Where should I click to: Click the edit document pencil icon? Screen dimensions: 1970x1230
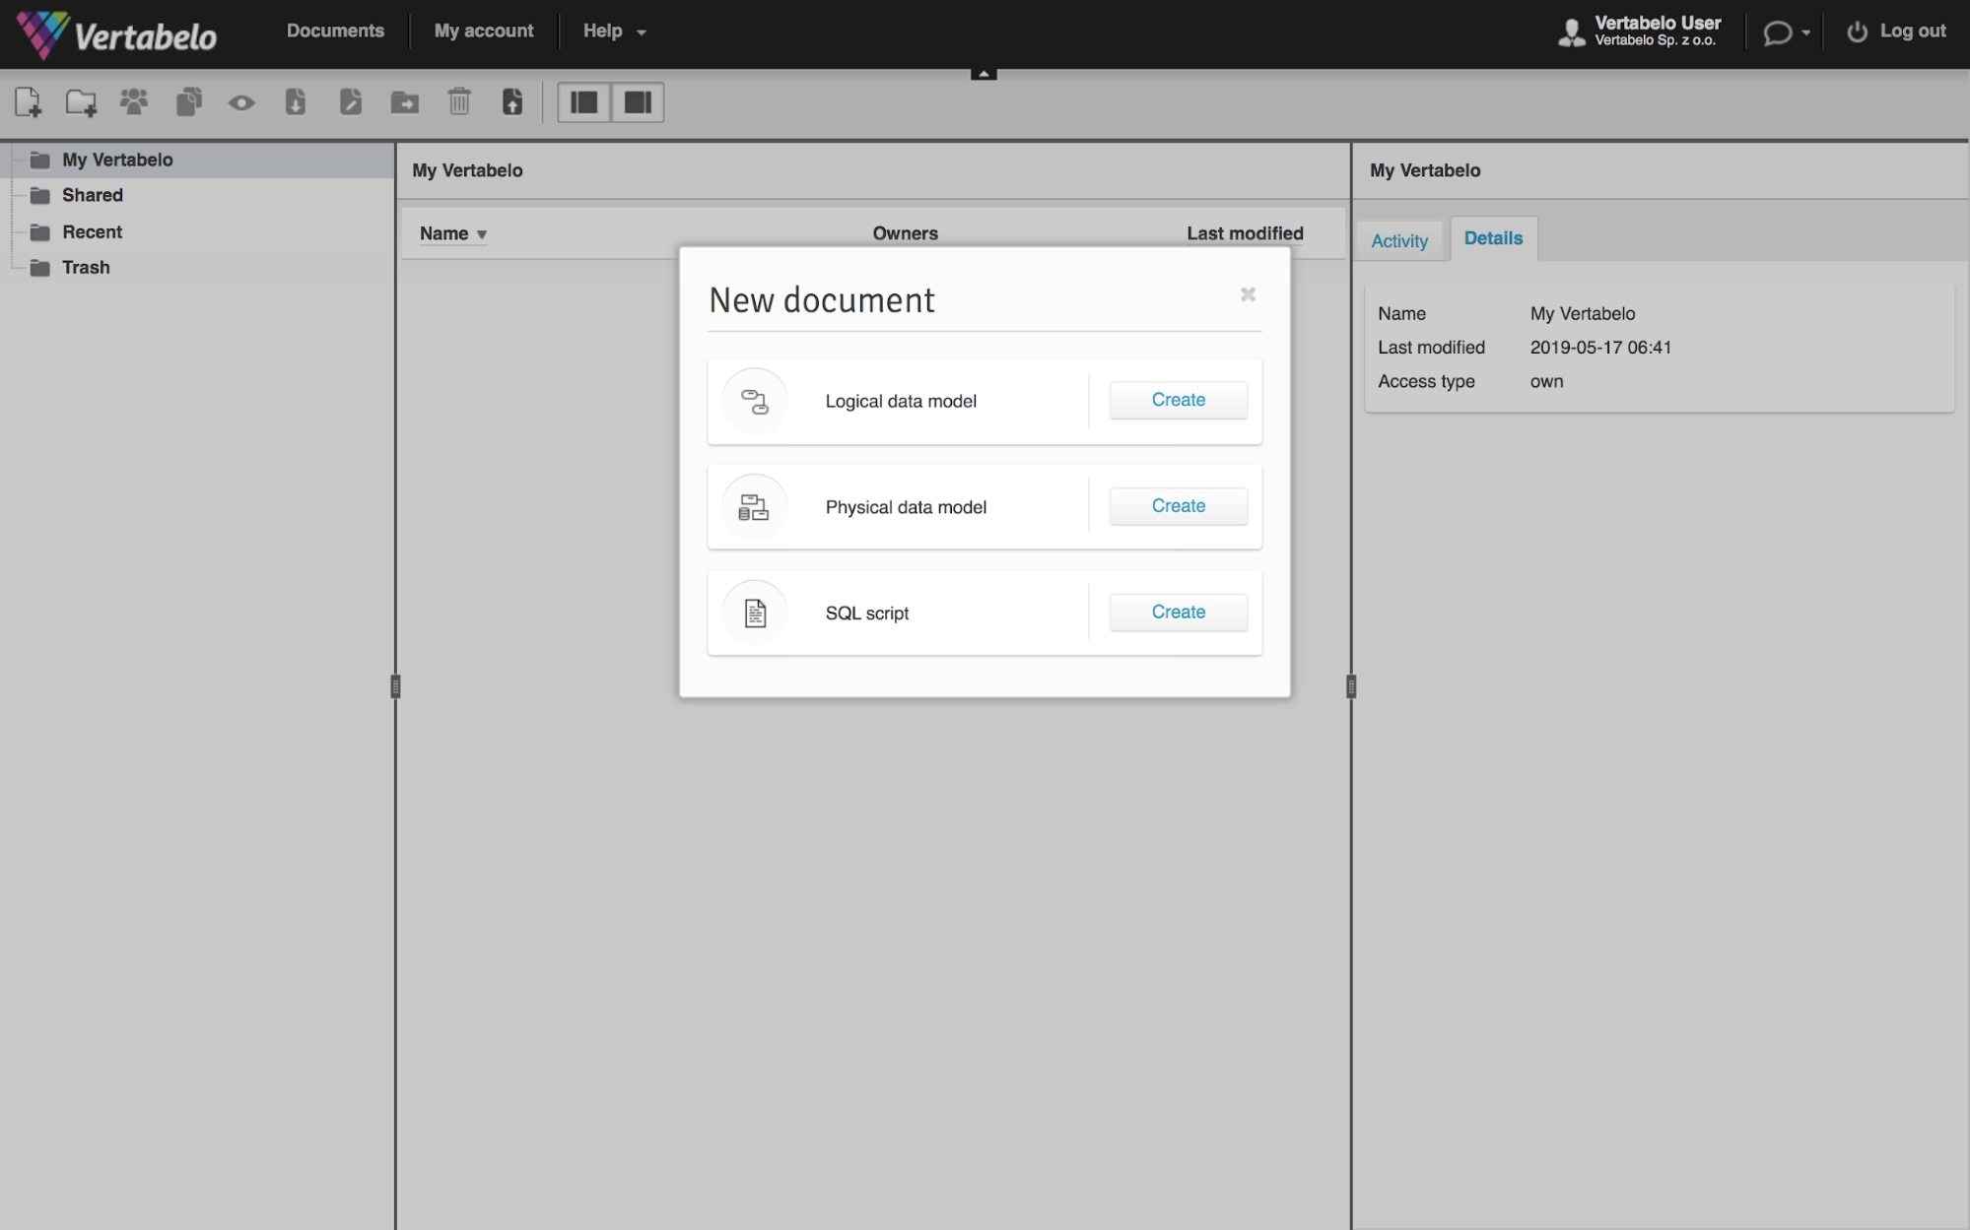[x=351, y=101]
